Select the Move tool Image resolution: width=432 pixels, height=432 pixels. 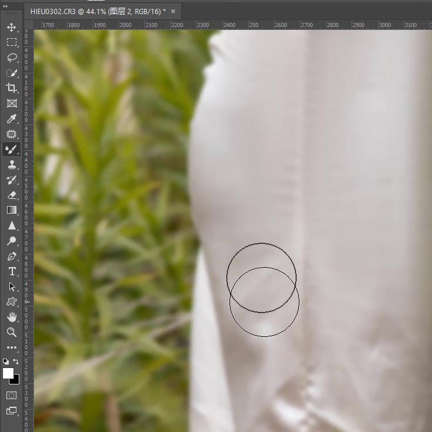[11, 27]
